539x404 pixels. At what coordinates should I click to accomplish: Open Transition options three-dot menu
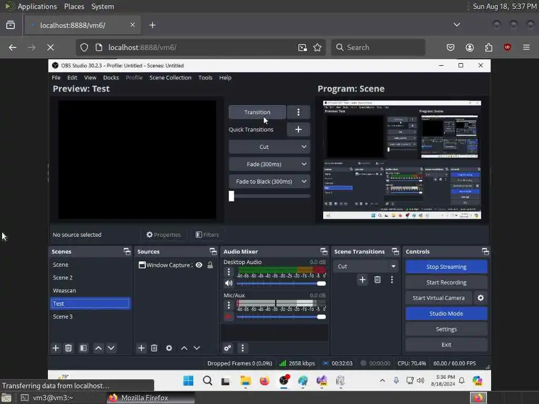pos(298,112)
